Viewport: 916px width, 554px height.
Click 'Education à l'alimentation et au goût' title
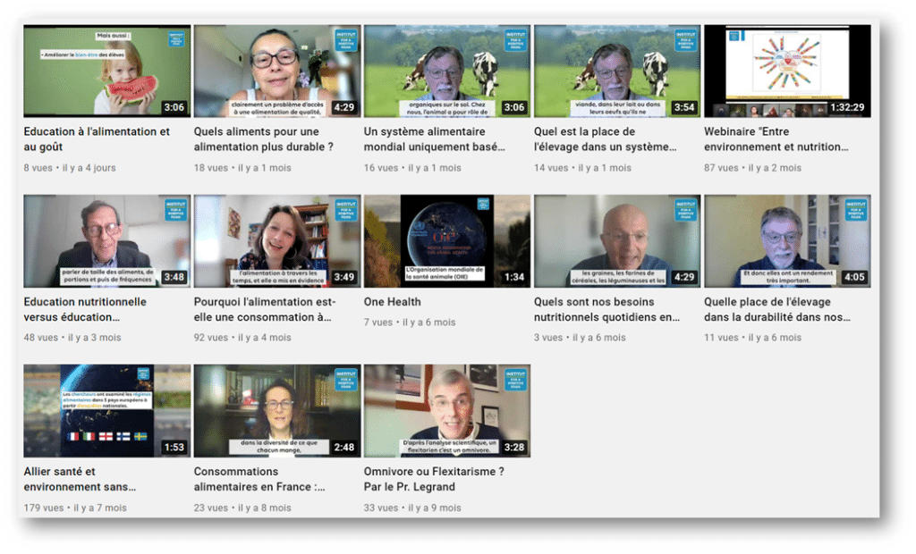point(97,139)
